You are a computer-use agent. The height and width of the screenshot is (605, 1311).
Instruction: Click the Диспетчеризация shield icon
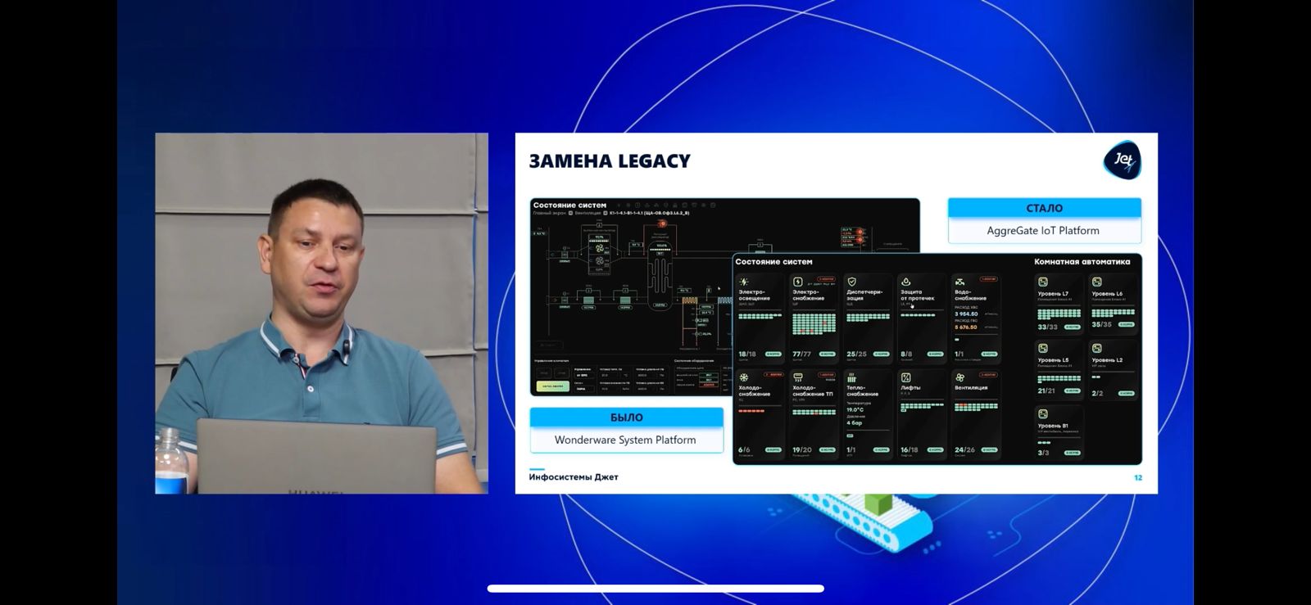852,282
